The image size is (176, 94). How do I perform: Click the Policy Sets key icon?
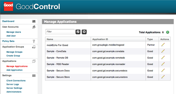coord(34,41)
